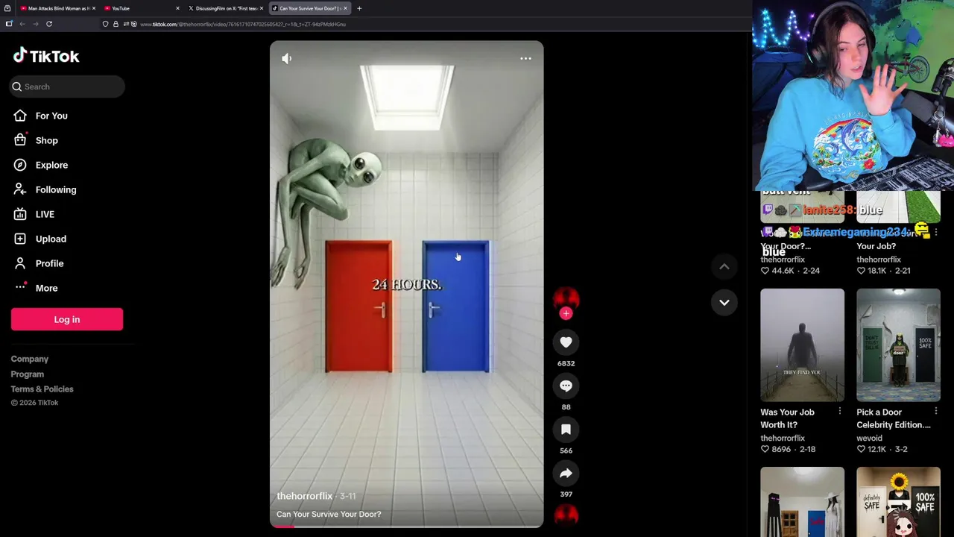Close the 'Can Your Survive Your Door?' tab
The width and height of the screenshot is (954, 537).
345,8
